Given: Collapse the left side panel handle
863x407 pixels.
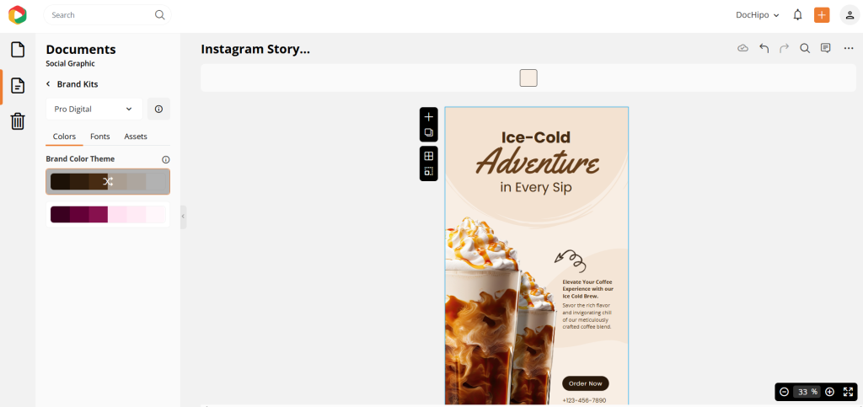Looking at the screenshot, I should 183,217.
